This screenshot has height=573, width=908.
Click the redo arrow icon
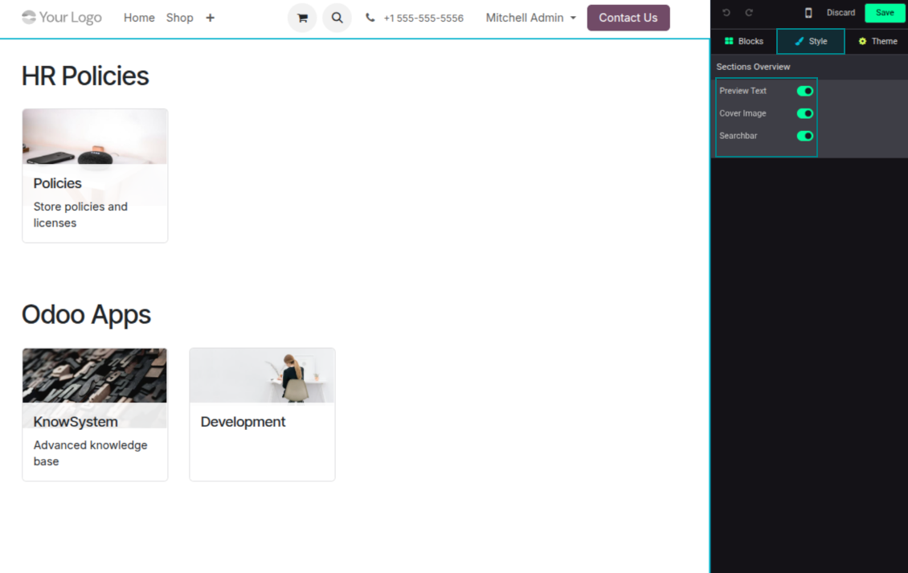pos(749,13)
